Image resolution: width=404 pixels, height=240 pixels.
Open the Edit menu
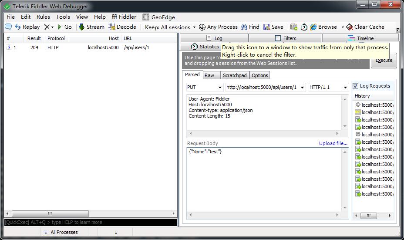(26, 17)
